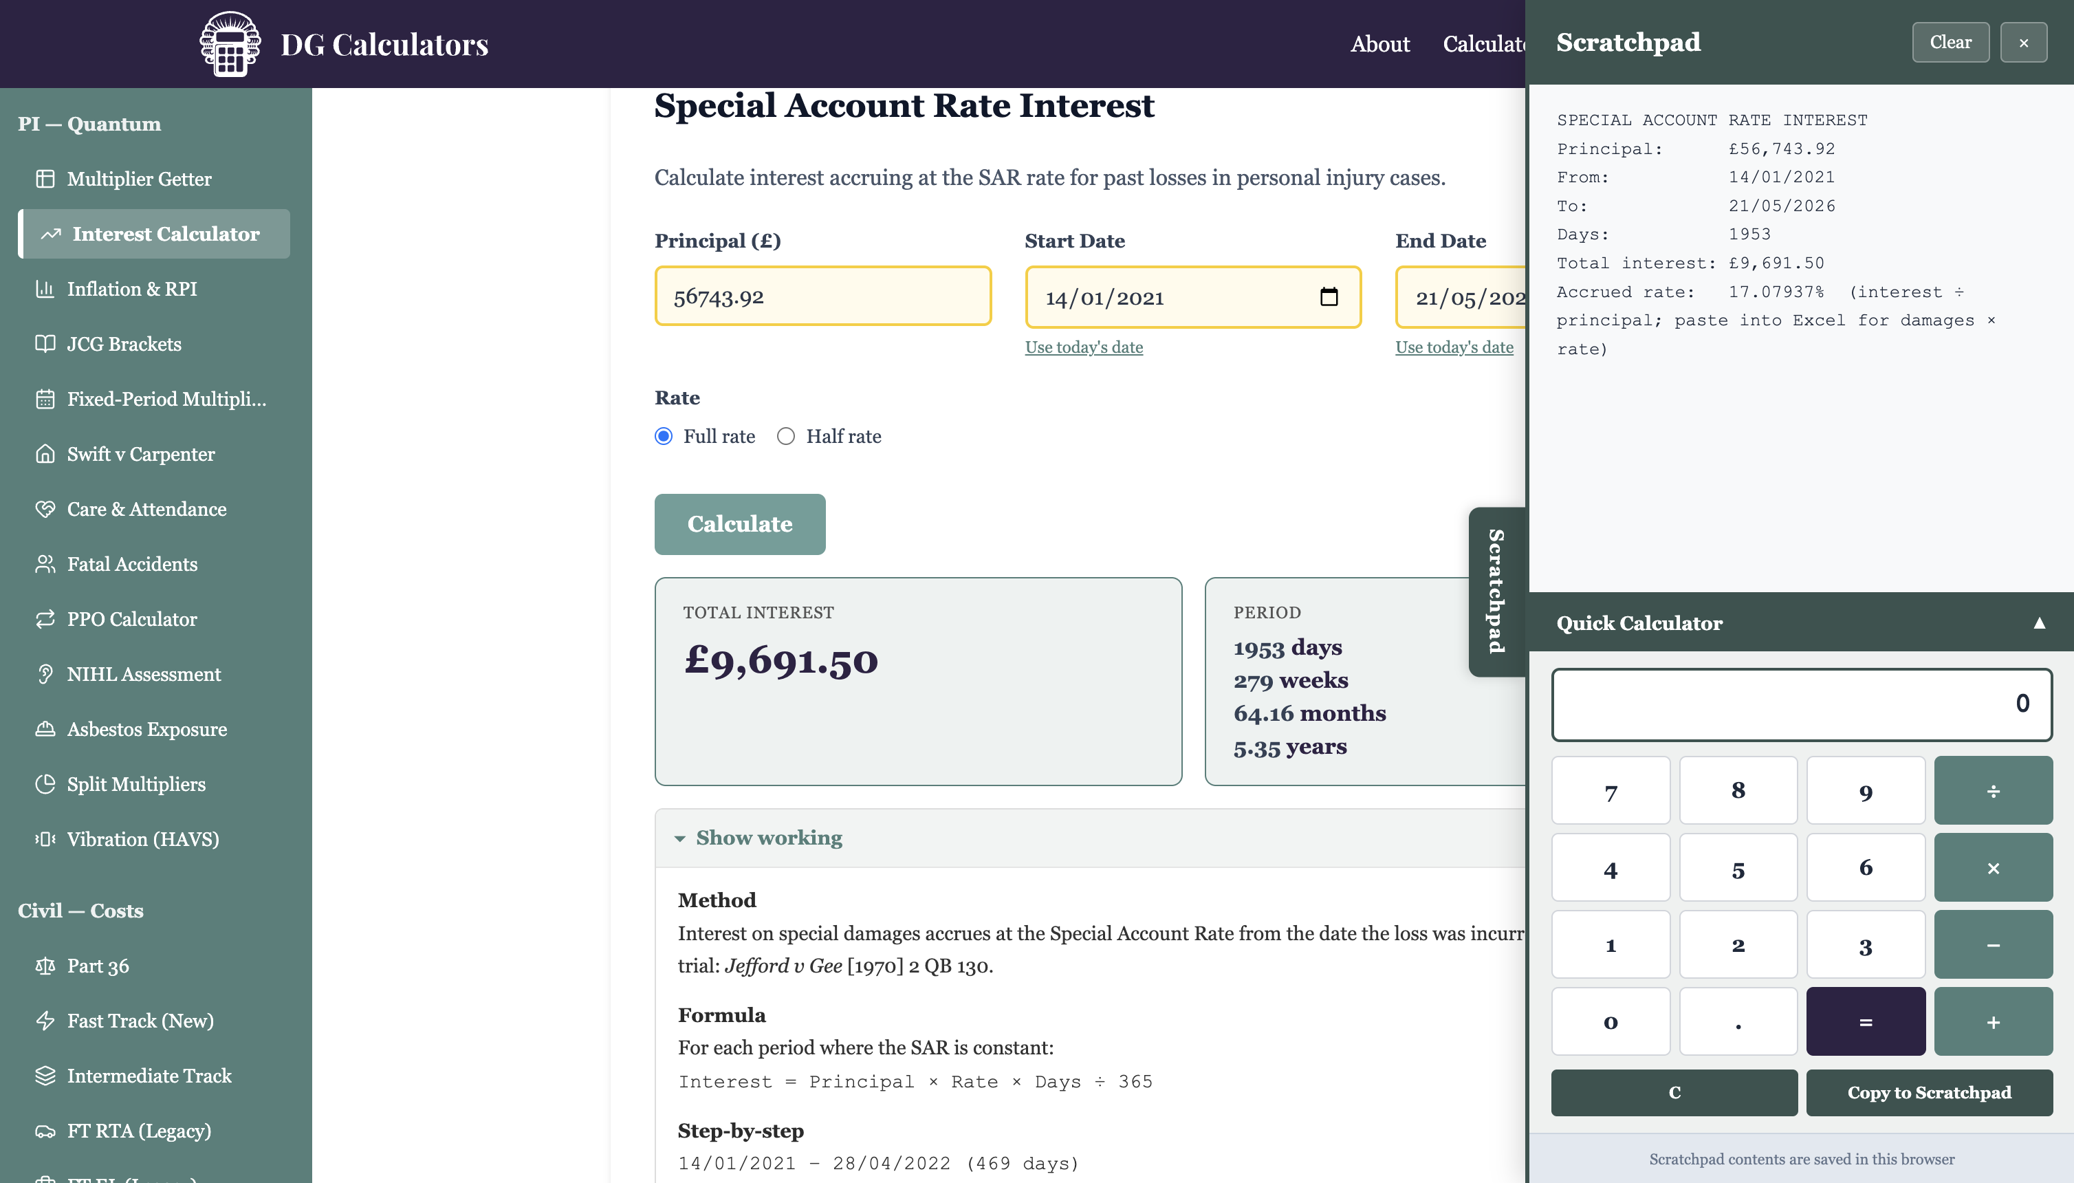Open Part 36 scales icon

[x=45, y=965]
